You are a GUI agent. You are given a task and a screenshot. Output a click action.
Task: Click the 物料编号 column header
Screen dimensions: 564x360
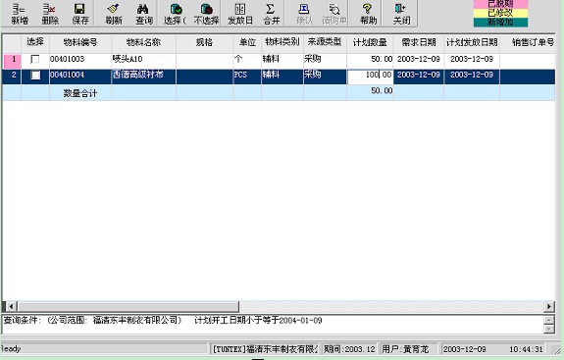(x=80, y=42)
